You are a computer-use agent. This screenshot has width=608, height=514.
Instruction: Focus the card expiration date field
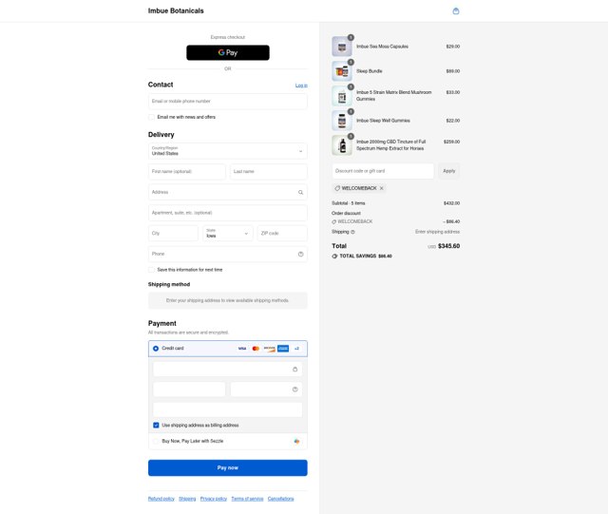pos(189,390)
